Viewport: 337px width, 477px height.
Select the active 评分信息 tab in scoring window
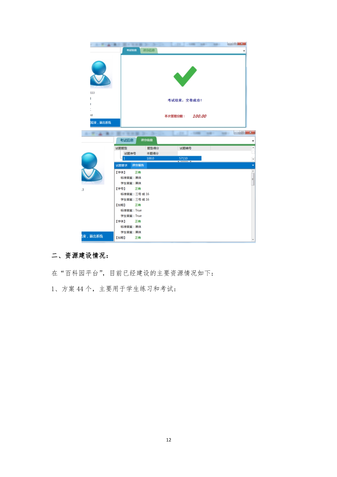(147, 140)
